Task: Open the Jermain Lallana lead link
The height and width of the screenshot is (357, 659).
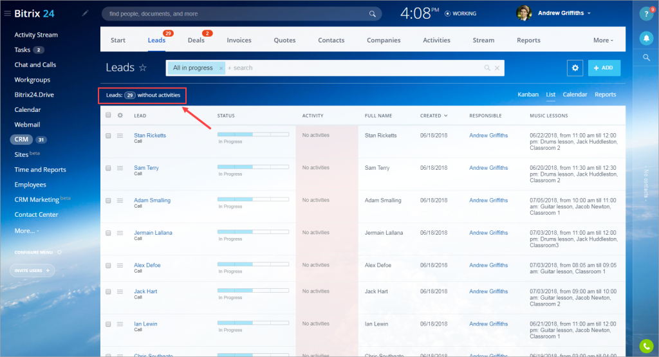Action: point(153,233)
